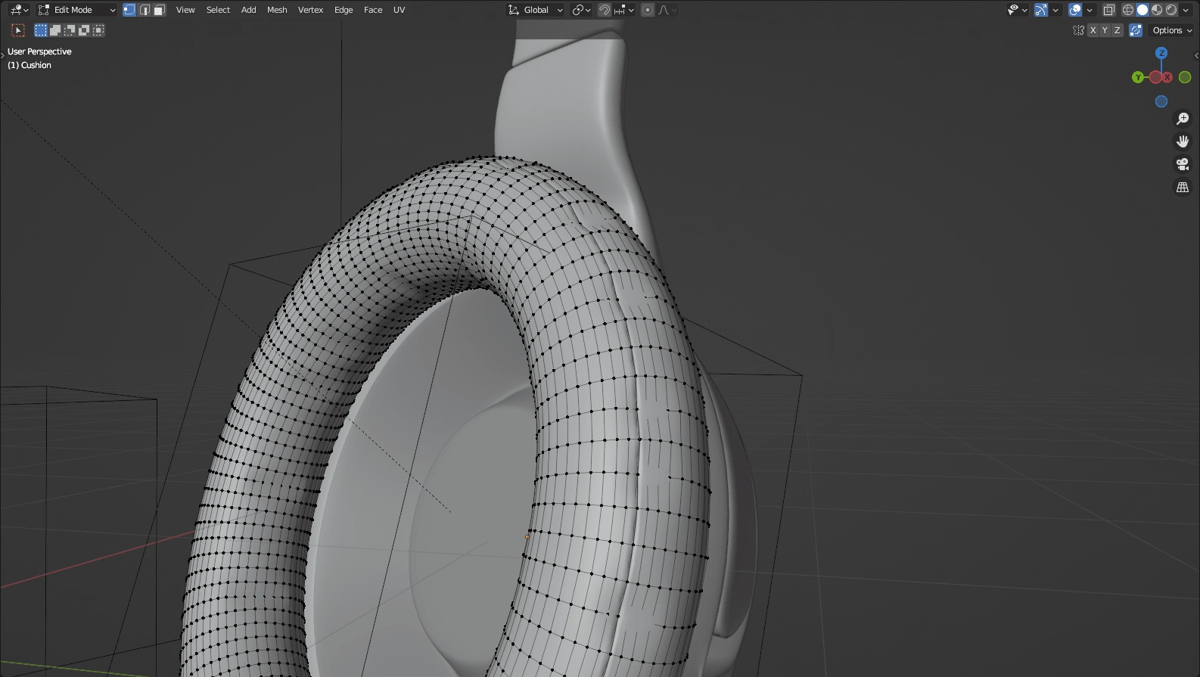This screenshot has height=677, width=1200.
Task: Switch to wireframe viewport shading
Action: pos(1128,10)
